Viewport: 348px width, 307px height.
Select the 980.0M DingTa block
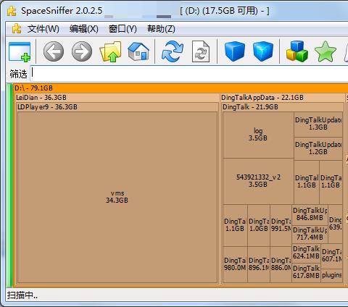(x=235, y=264)
